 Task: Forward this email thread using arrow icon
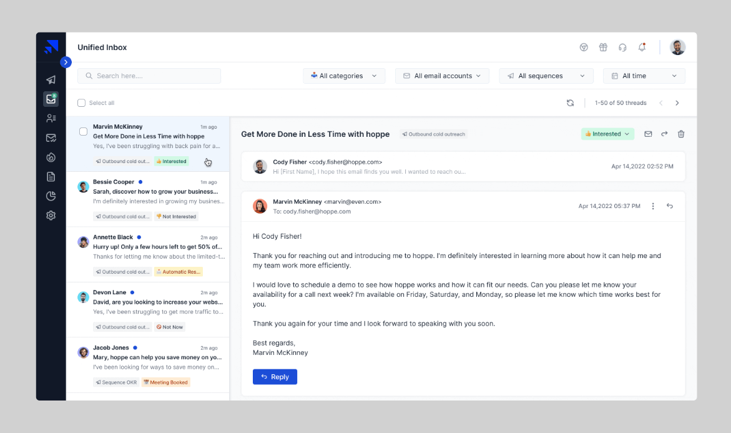[x=664, y=134]
